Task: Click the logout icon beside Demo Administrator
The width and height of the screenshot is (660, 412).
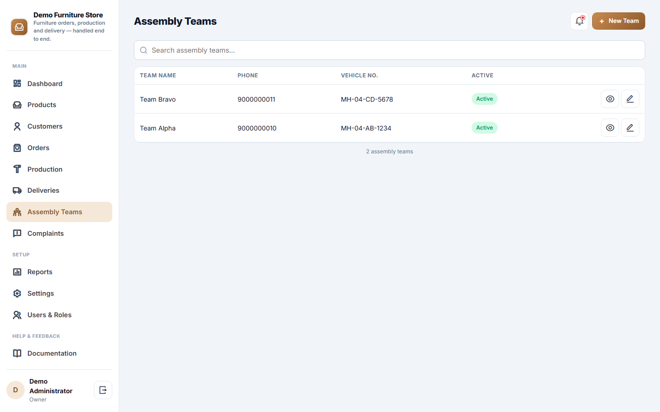Action: click(x=103, y=390)
